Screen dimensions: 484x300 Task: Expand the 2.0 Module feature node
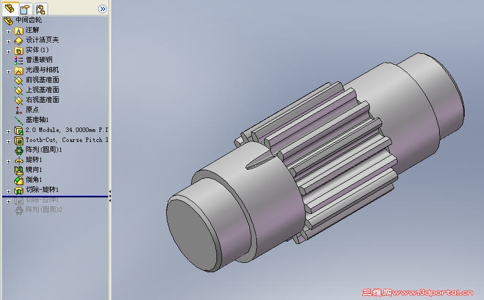coord(9,131)
